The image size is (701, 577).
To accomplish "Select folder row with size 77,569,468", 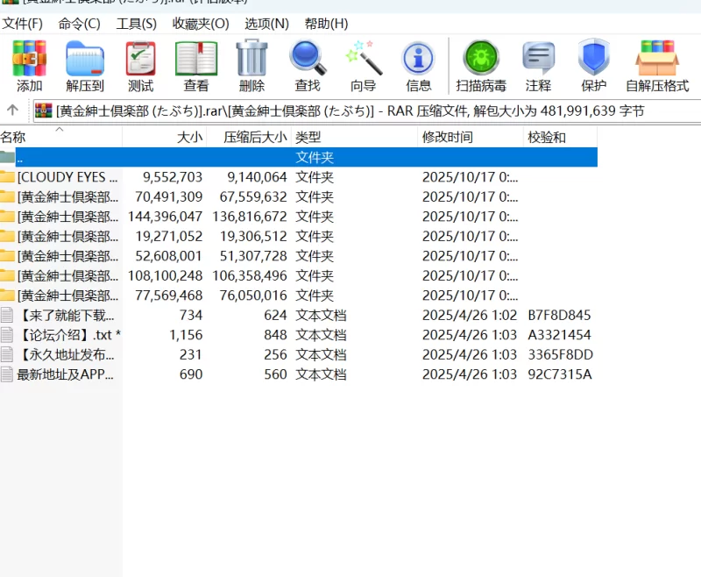I will click(x=299, y=296).
